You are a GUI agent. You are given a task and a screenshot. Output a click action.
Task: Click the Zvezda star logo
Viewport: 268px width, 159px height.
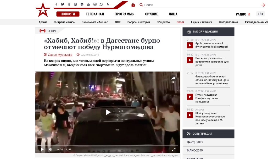click(x=43, y=9)
